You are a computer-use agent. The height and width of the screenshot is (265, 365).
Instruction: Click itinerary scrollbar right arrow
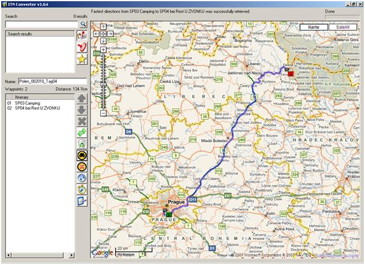click(72, 255)
